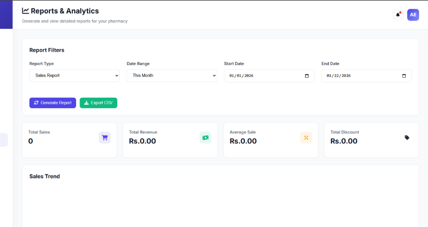Open the End Date calendar picker icon
The image size is (428, 227).
pyautogui.click(x=404, y=76)
